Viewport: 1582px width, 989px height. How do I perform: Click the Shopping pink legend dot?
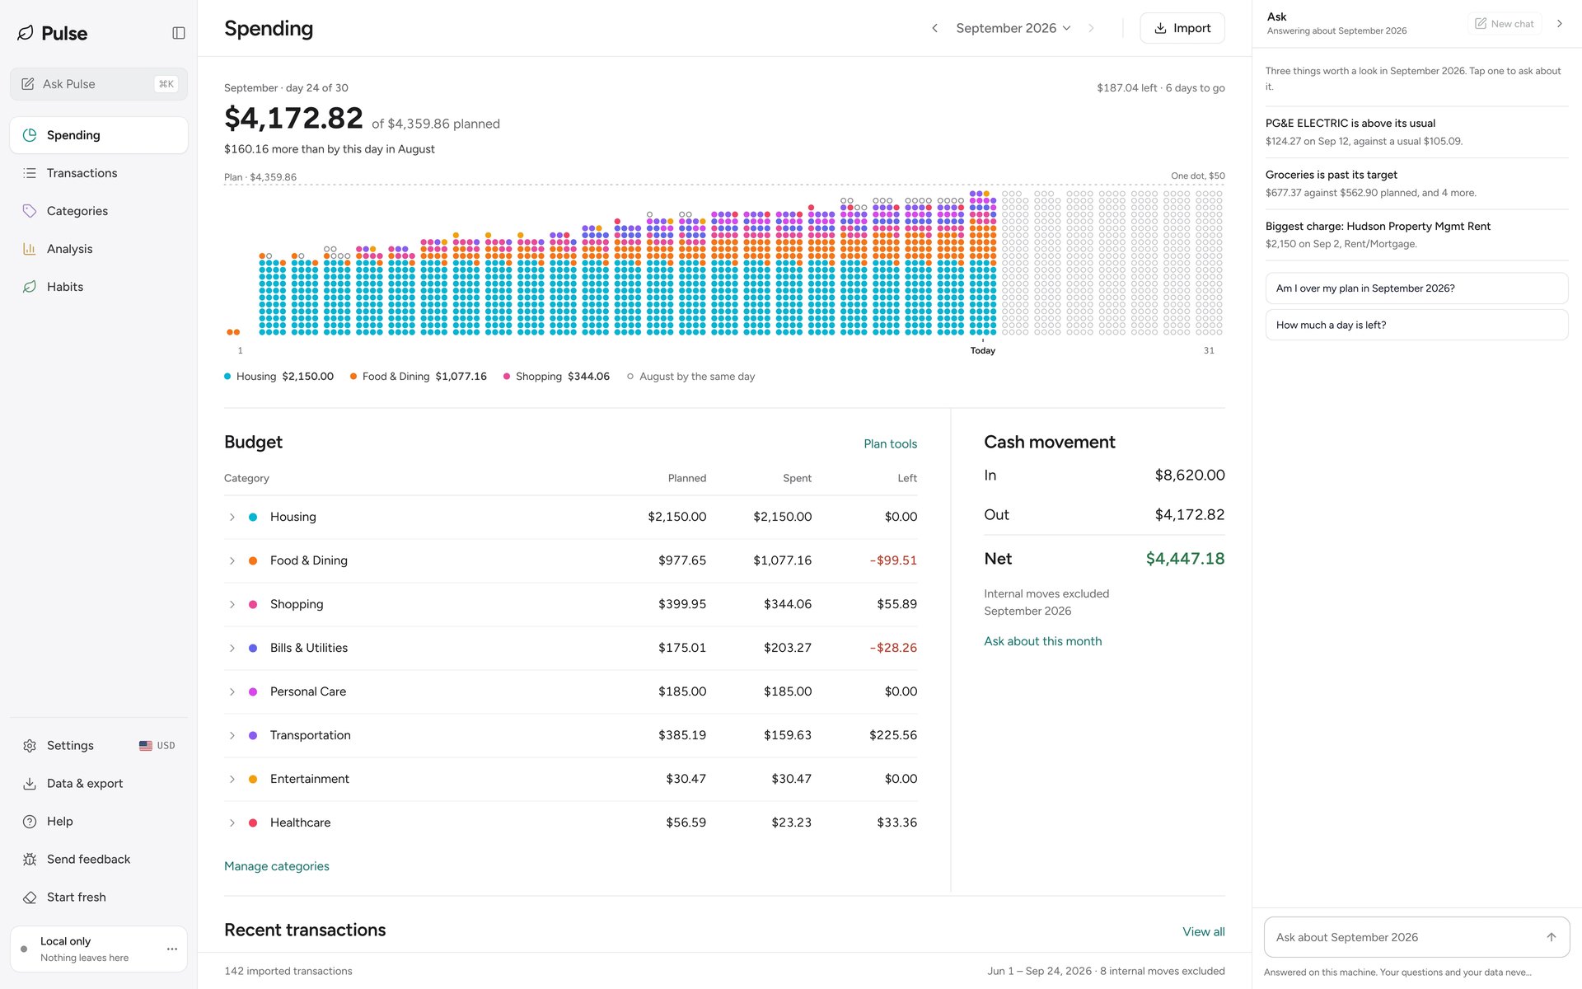point(507,377)
